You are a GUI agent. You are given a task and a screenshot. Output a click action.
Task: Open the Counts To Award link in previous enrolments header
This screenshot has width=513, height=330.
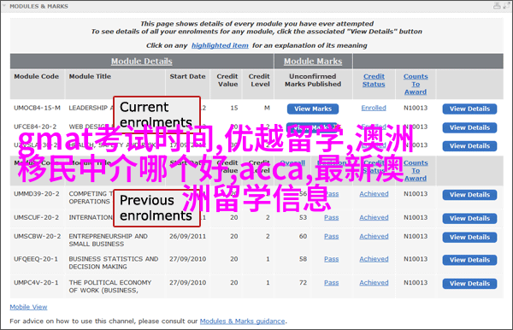pyautogui.click(x=416, y=170)
